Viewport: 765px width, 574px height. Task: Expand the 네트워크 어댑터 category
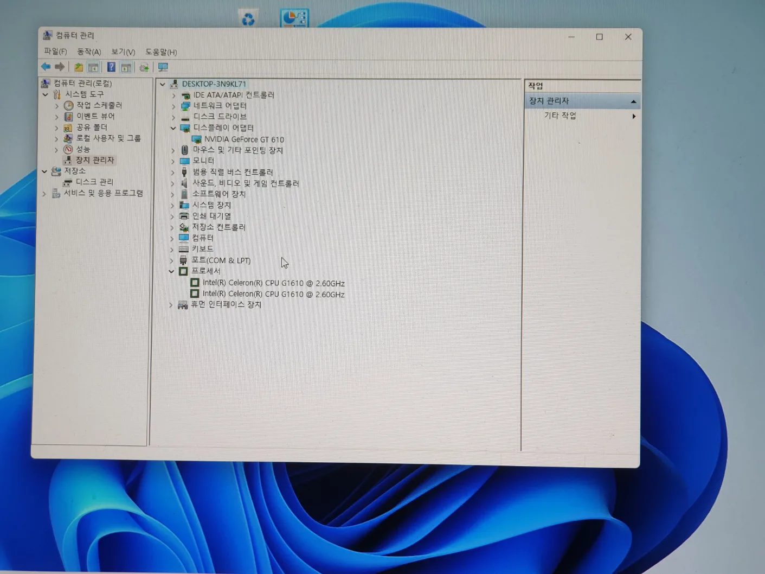point(173,106)
